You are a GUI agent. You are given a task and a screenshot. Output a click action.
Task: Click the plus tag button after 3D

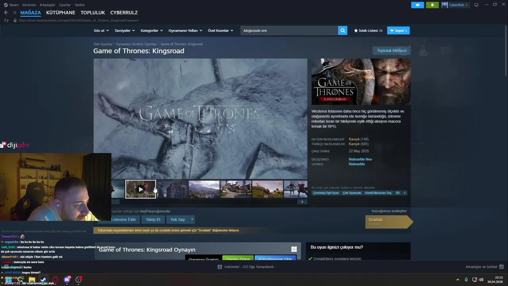click(404, 193)
